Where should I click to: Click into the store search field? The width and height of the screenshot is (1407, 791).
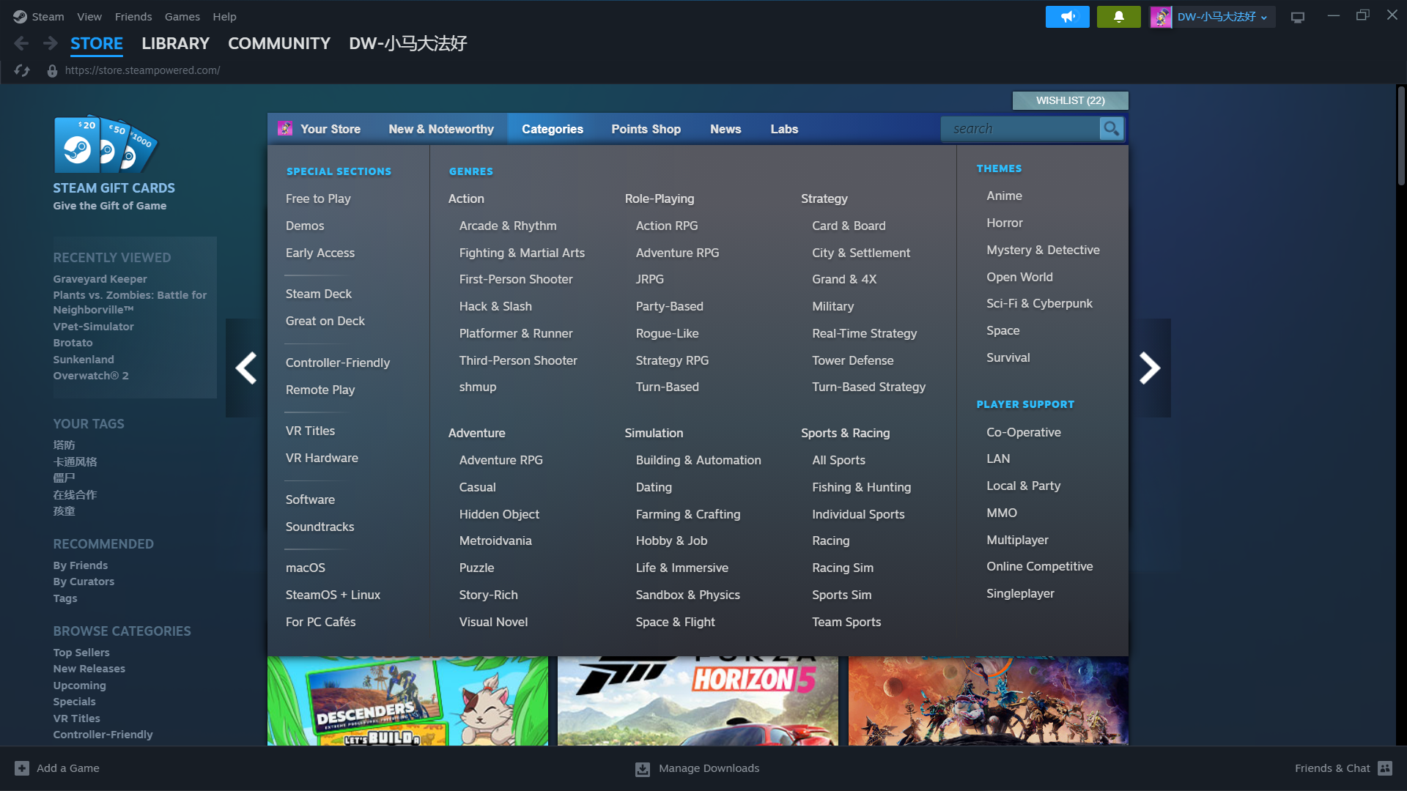pyautogui.click(x=1020, y=129)
